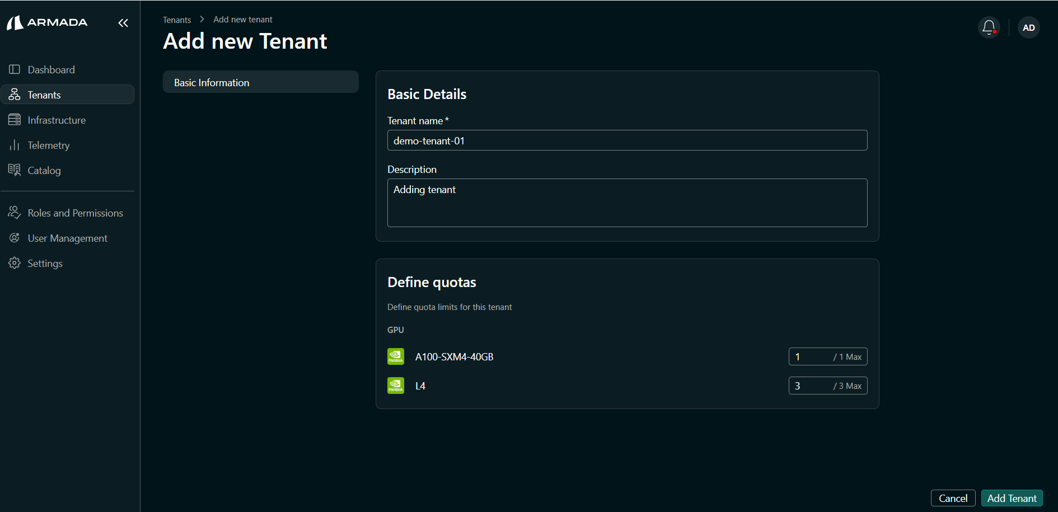Click the Armada logo
Viewport: 1058px width, 512px height.
(47, 22)
